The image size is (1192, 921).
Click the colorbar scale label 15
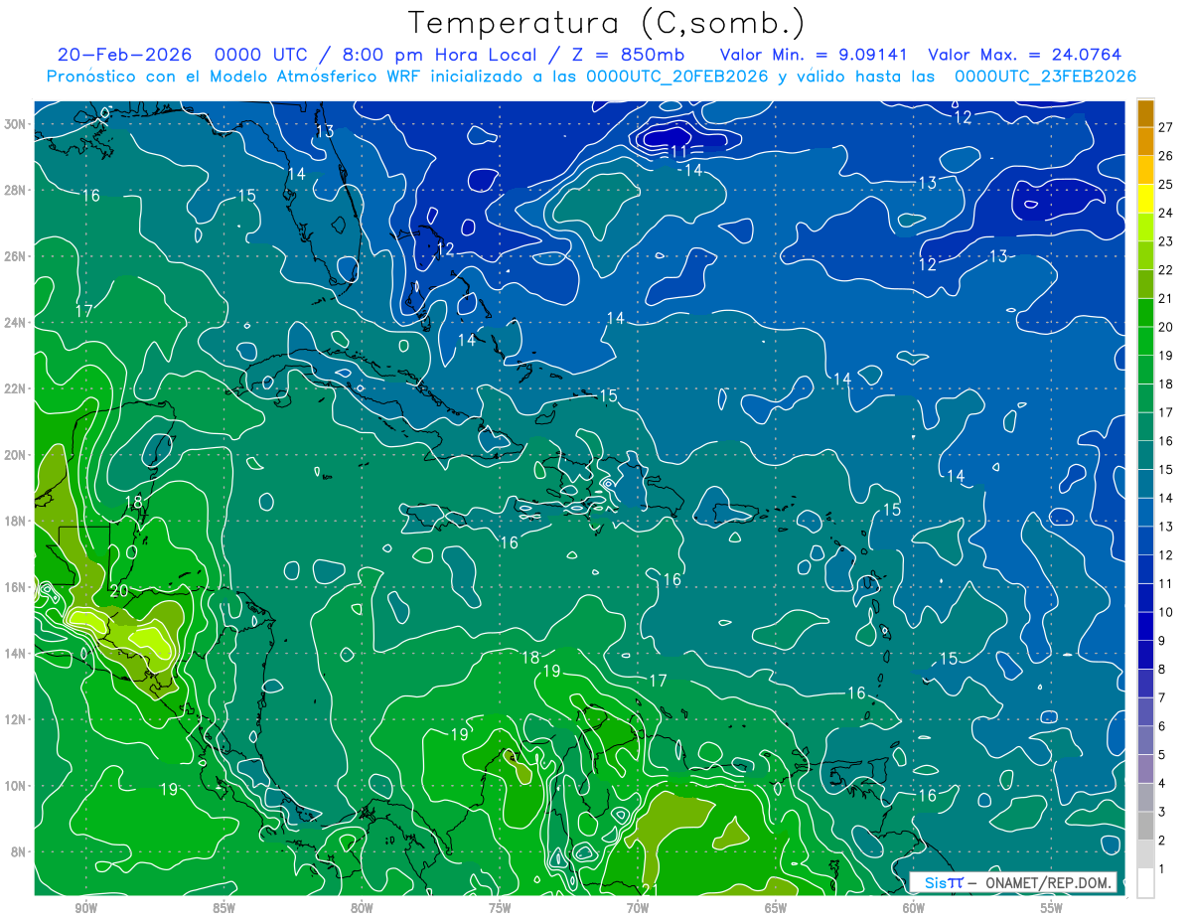click(x=1165, y=469)
